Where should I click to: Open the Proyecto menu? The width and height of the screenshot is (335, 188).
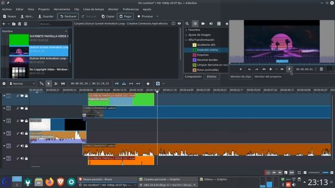[44, 9]
